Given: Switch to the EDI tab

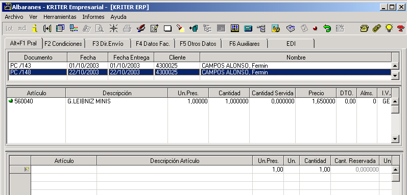Looking at the screenshot, I should pyautogui.click(x=291, y=44).
